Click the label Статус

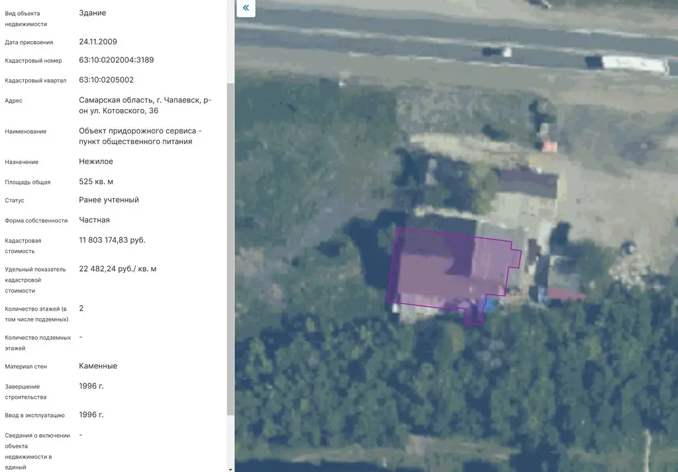click(x=15, y=200)
